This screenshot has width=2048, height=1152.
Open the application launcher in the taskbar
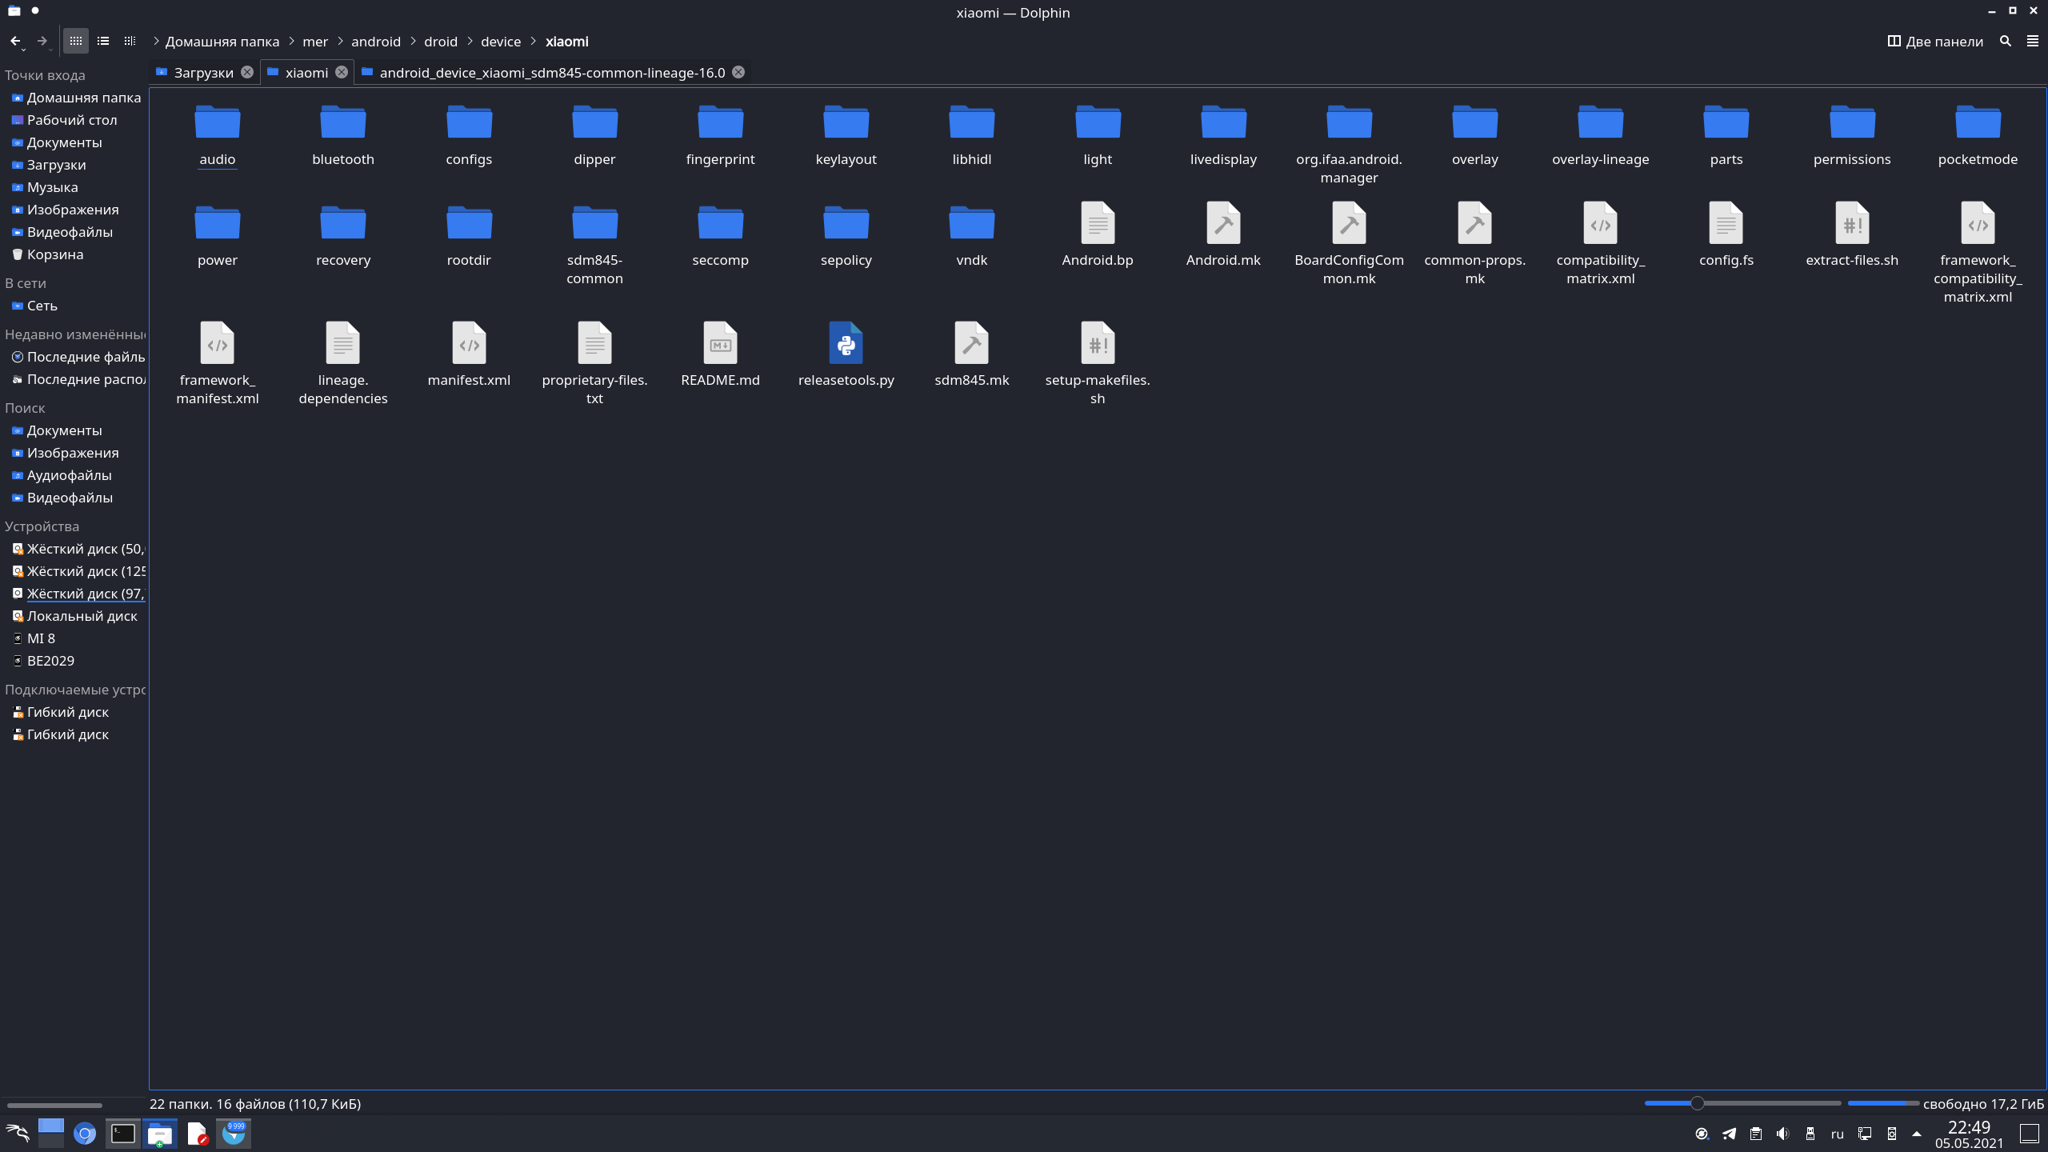coord(18,1134)
